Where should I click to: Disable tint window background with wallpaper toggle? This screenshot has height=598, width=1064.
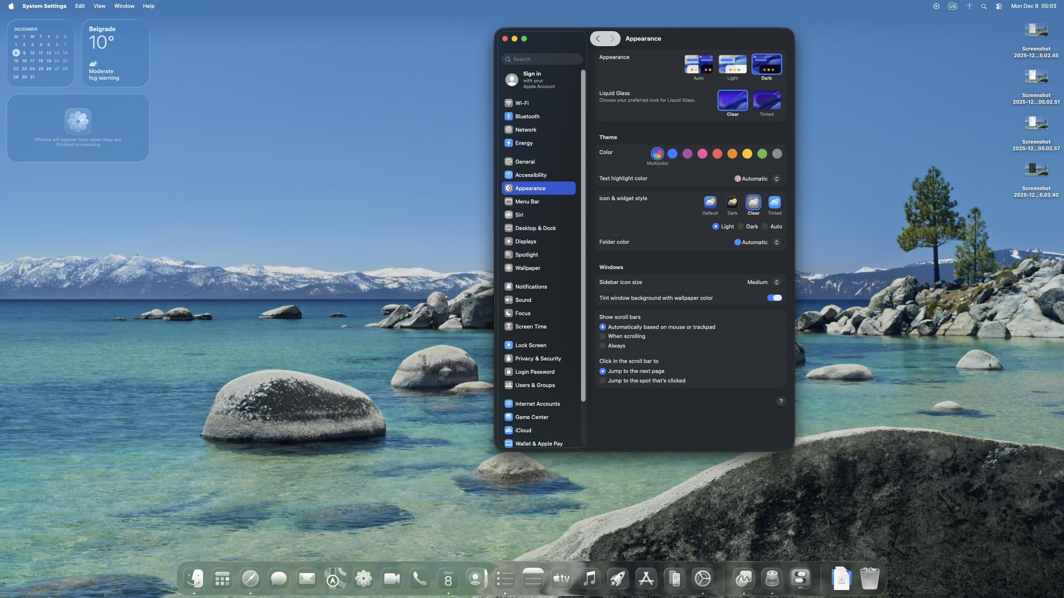tap(774, 298)
